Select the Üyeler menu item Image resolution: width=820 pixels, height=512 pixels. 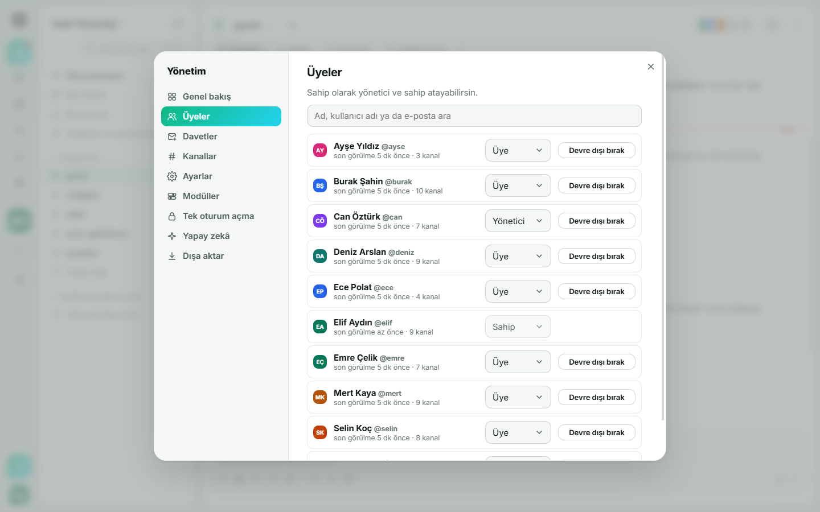click(221, 117)
